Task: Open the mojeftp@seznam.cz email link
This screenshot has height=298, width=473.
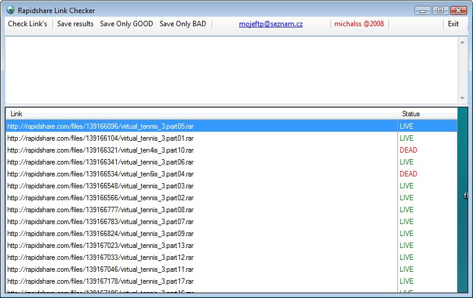Action: tap(270, 24)
